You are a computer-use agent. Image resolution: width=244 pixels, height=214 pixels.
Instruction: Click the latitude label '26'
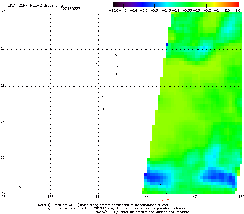pyautogui.click(x=3, y=86)
